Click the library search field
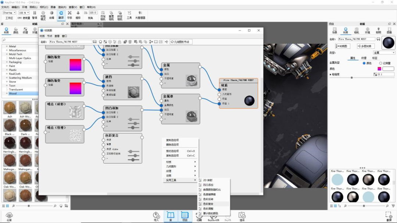 point(20,40)
